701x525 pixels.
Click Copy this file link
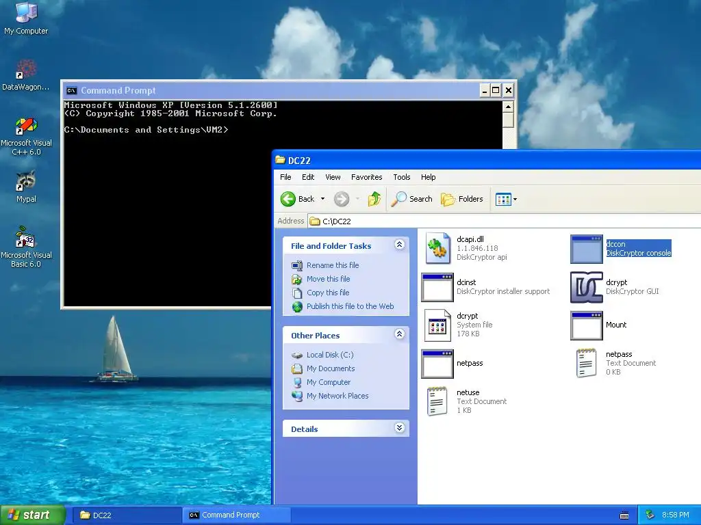click(328, 293)
